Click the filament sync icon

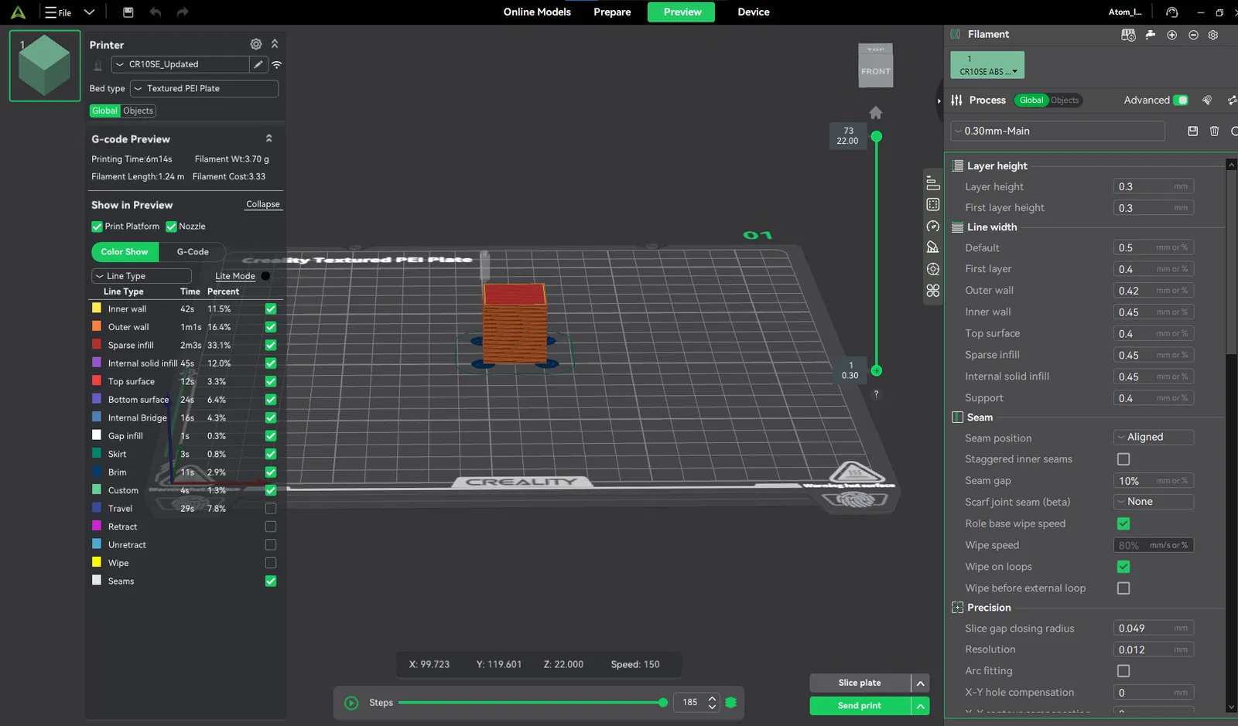1128,35
